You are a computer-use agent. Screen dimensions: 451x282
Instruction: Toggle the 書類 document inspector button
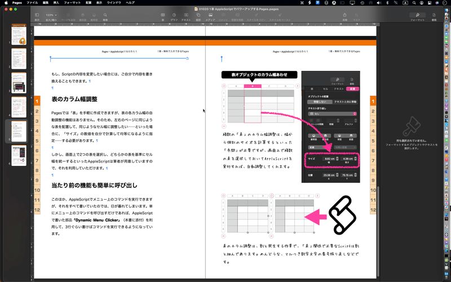point(434,15)
